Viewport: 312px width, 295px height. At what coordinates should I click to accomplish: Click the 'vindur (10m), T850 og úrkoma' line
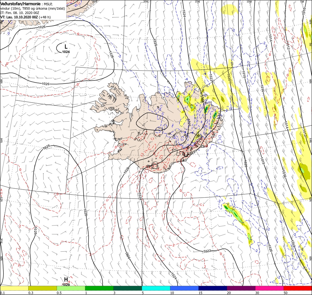point(33,8)
